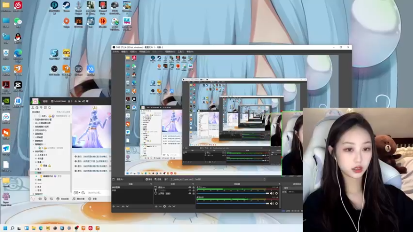Click the music button in chat toolbar

click(78, 199)
